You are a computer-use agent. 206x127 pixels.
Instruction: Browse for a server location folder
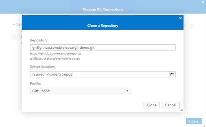[x=172, y=75]
